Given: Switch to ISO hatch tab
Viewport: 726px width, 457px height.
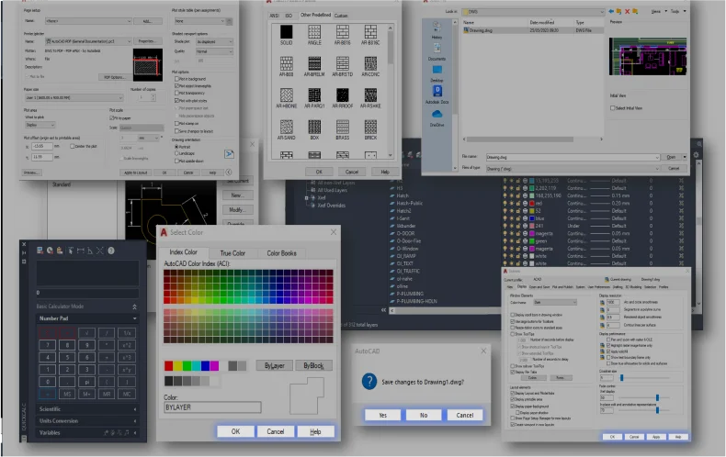Looking at the screenshot, I should [289, 16].
